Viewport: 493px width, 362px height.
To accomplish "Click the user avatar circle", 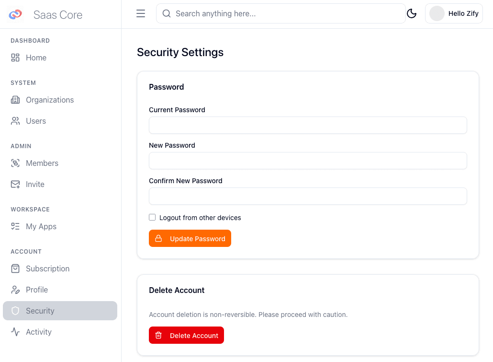I will click(437, 14).
